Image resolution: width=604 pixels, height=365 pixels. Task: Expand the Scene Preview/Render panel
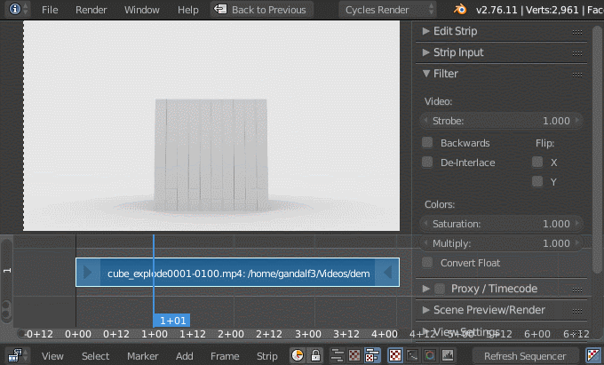[x=425, y=310]
